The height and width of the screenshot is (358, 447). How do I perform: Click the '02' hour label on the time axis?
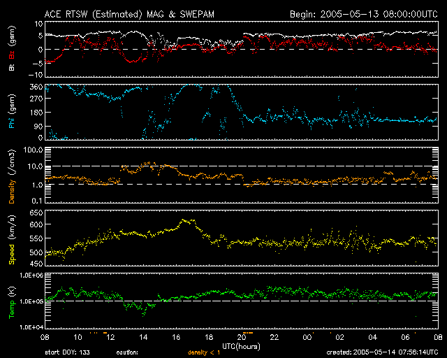[340, 337]
